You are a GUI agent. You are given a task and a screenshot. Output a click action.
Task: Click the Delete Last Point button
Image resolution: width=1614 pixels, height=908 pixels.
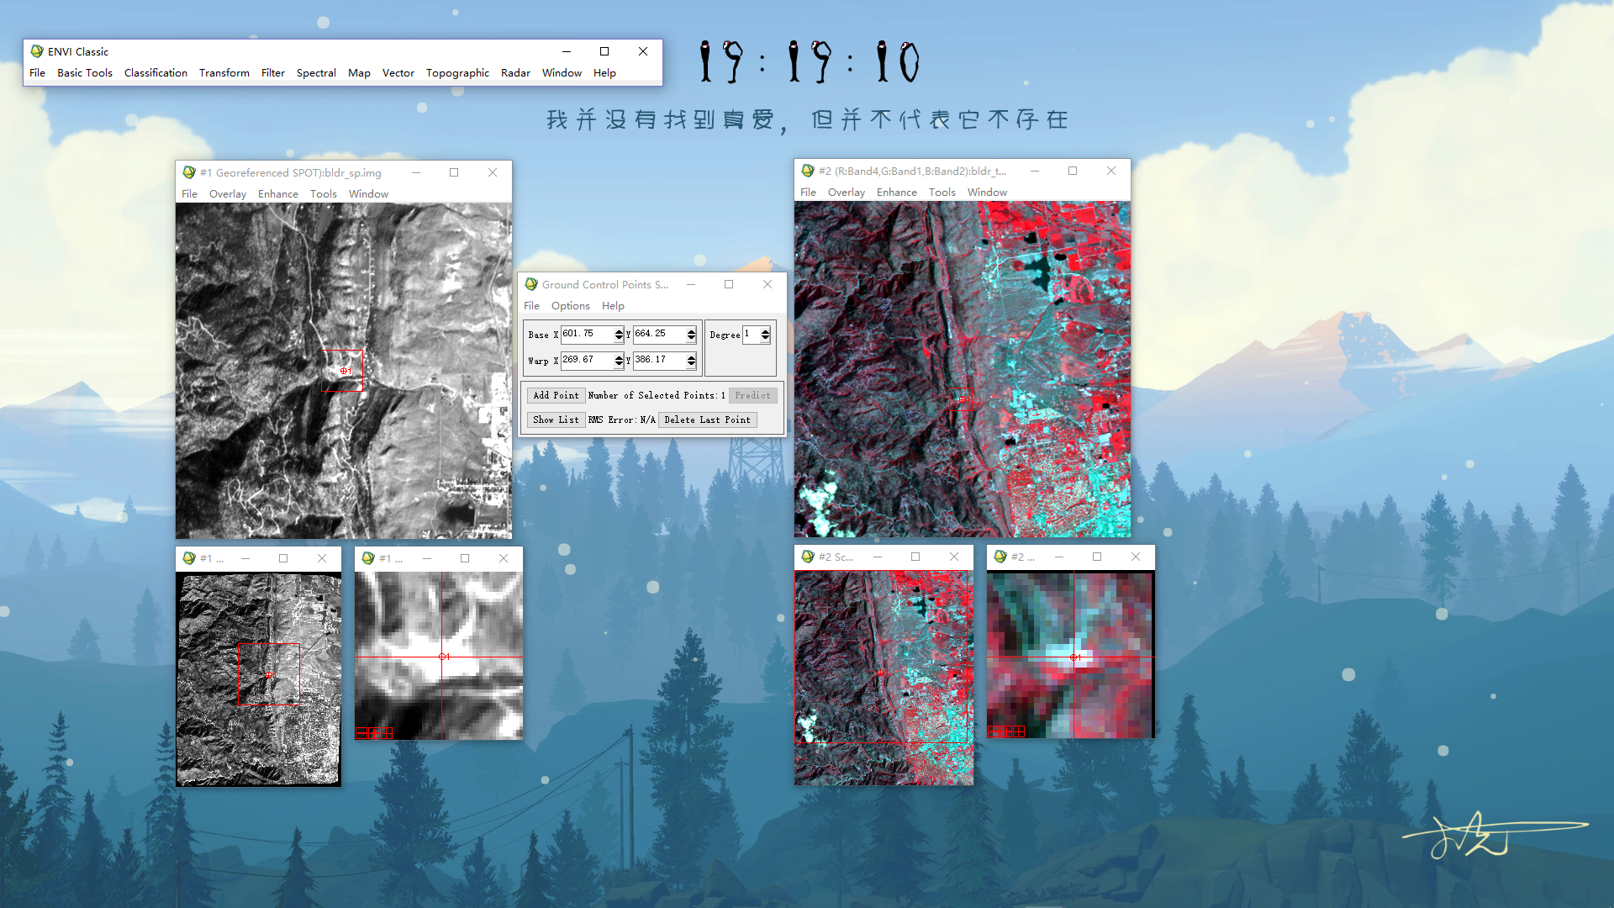(707, 420)
